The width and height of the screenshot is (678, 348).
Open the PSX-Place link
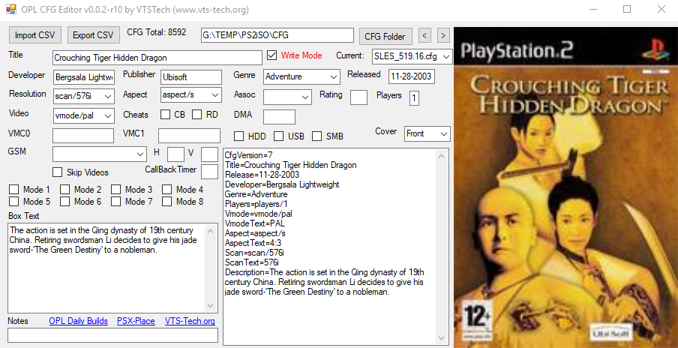136,321
